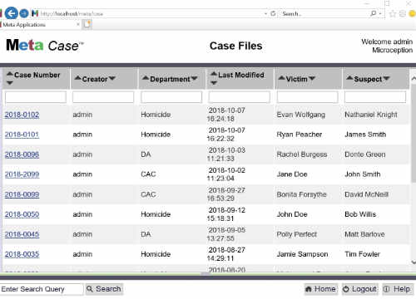Click victim name Rachel Burgess
Screen dimensions: 416x299
click(302, 154)
